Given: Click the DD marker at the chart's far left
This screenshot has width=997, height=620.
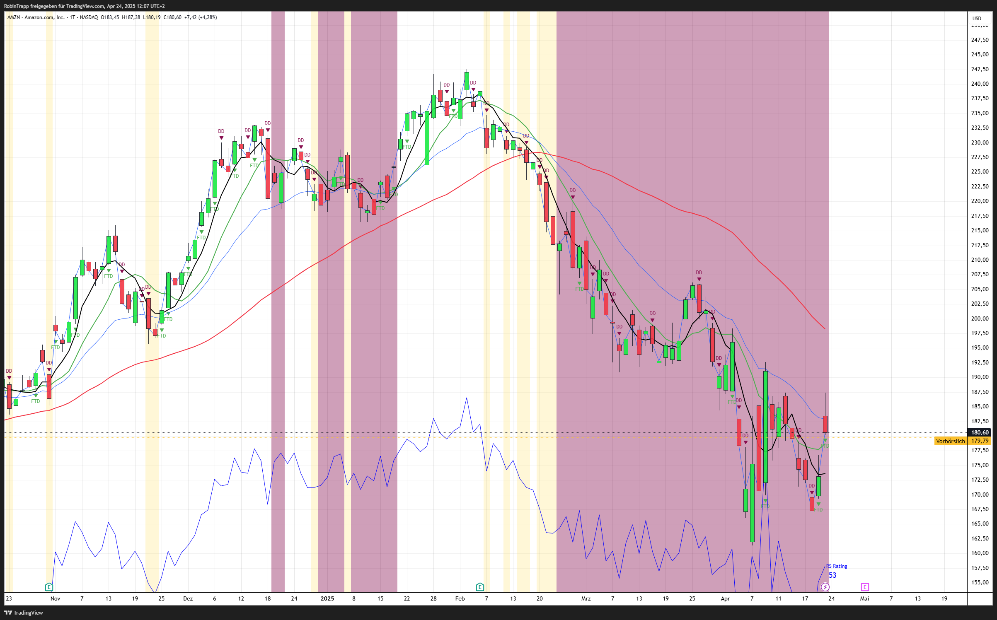Looking at the screenshot, I should click(x=9, y=371).
